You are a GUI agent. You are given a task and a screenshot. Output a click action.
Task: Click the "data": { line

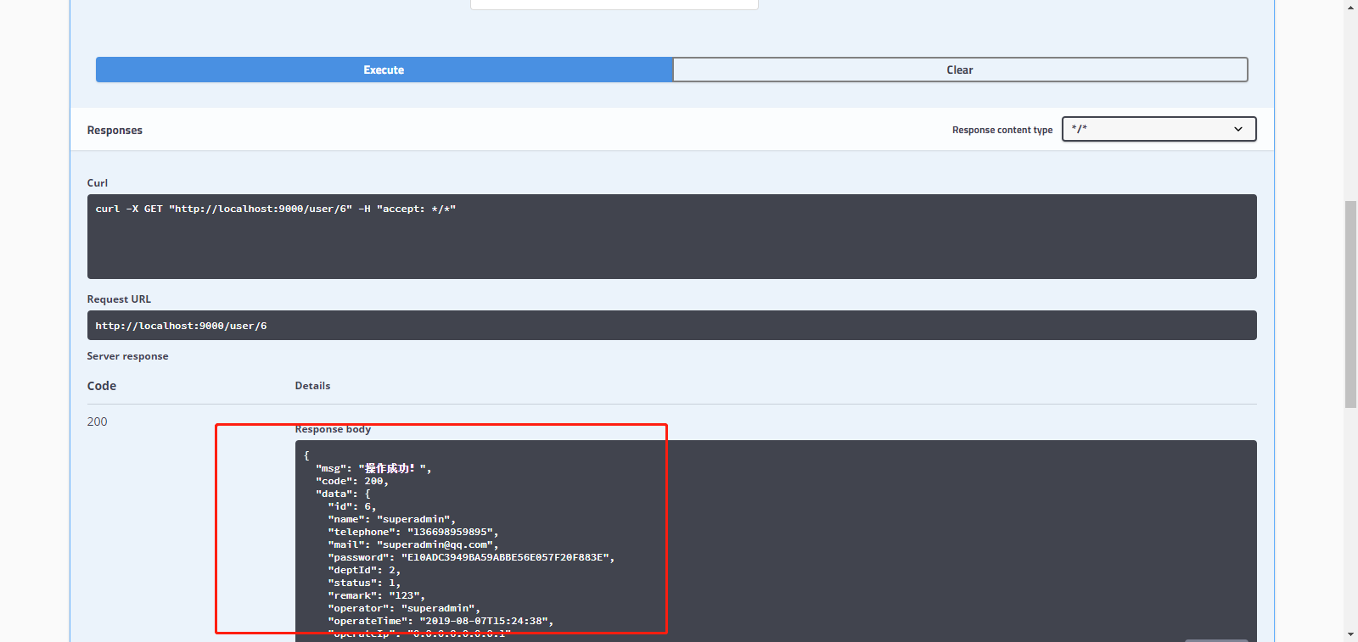tap(343, 494)
